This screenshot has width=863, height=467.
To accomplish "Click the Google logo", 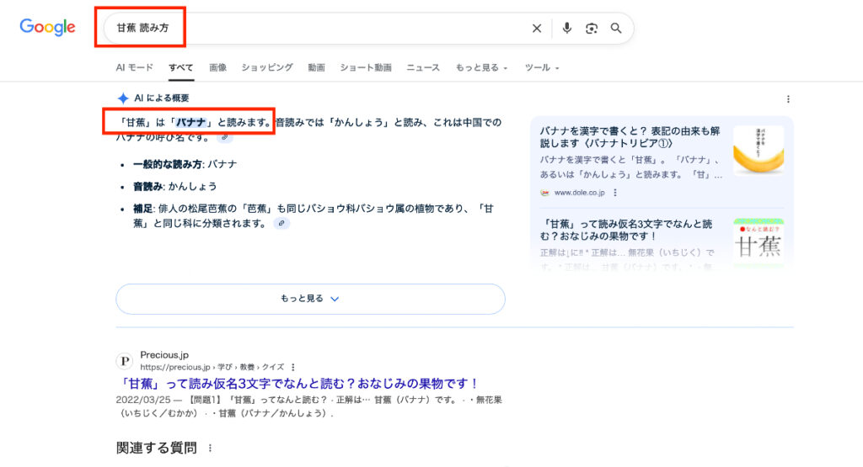I will click(47, 27).
